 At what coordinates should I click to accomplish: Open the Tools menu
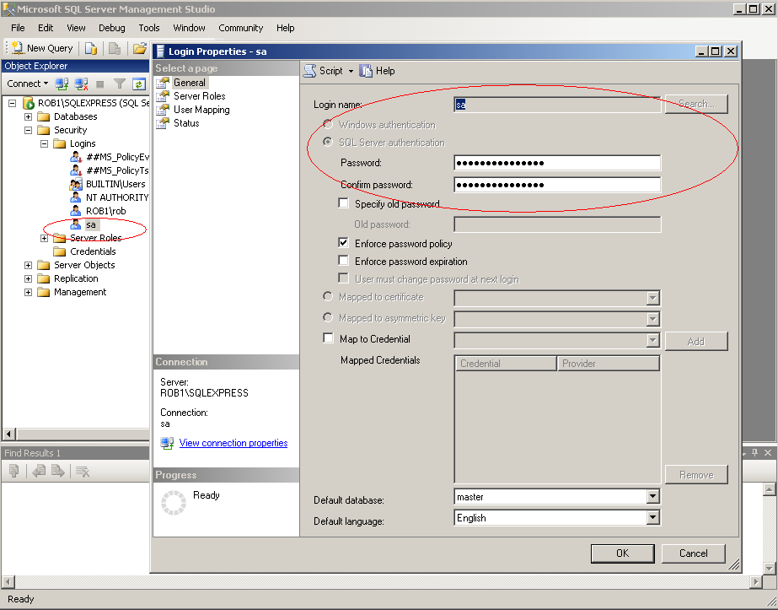point(149,28)
